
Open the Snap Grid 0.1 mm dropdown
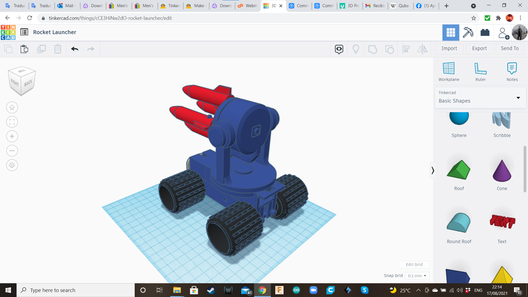click(417, 276)
